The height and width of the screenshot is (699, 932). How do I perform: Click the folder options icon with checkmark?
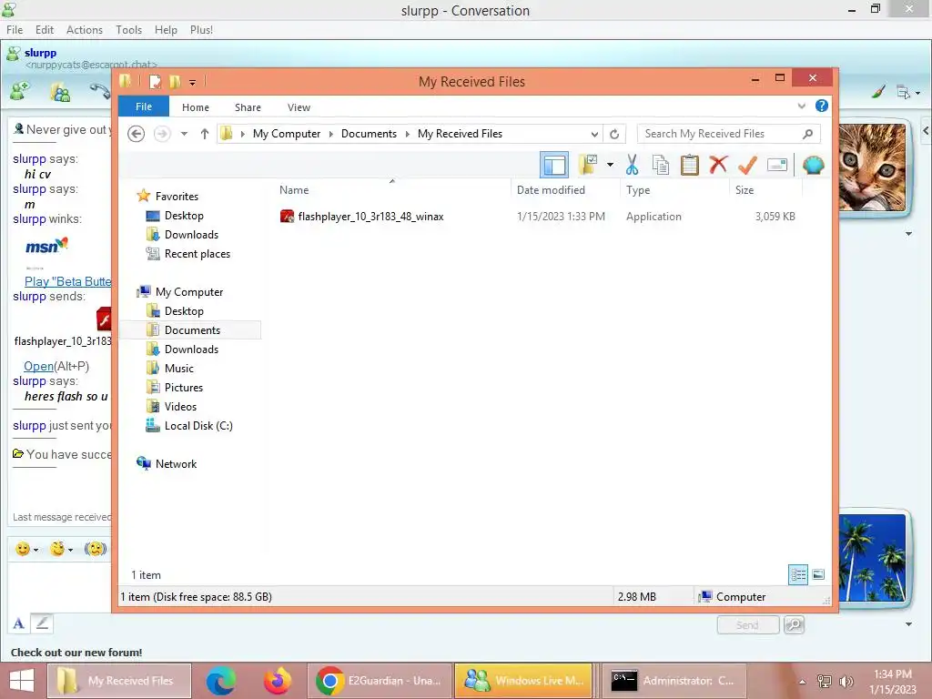point(588,165)
